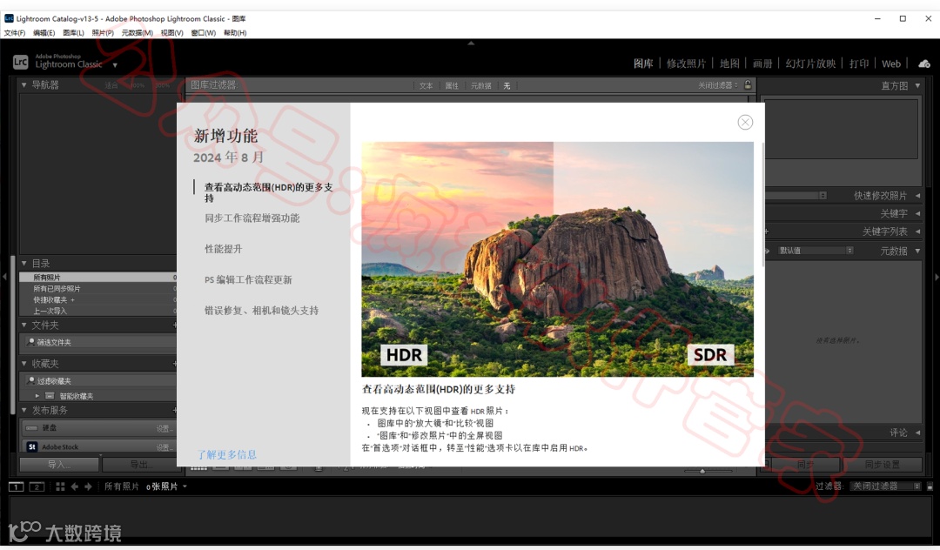
Task: Click the 导入... button
Action: coord(59,465)
